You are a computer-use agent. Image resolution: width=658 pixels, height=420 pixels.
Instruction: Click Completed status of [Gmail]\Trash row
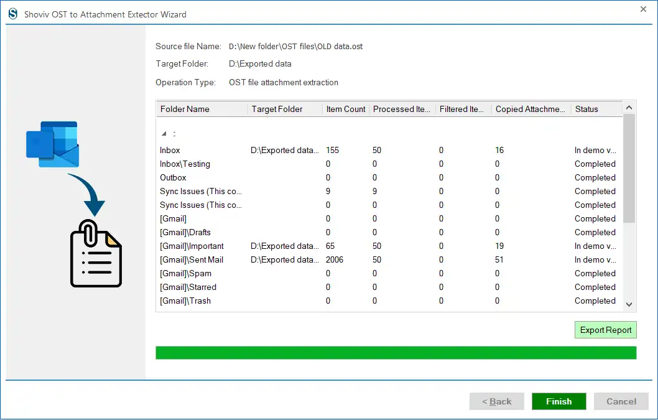click(595, 301)
